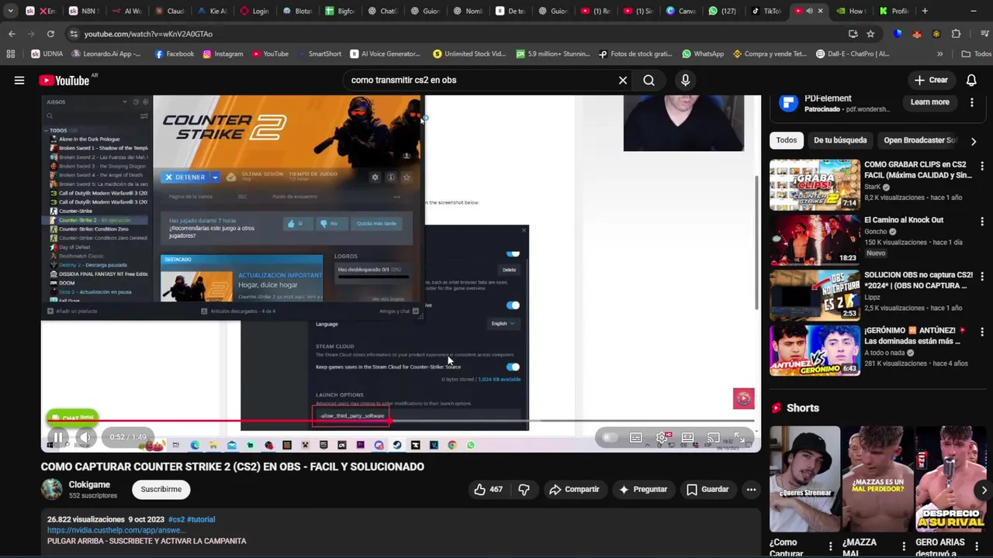Open COMO GRABAR CLIPS EN CS2 video thumbnail

(x=815, y=184)
